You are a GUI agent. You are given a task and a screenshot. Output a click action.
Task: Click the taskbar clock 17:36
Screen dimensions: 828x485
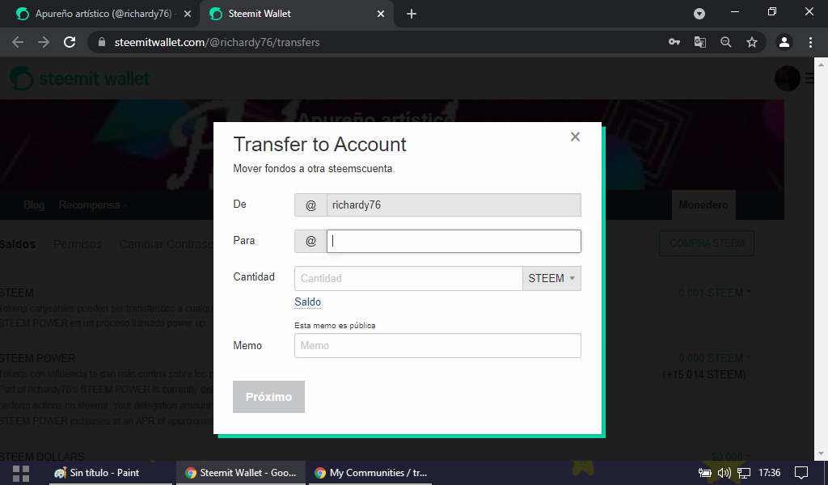pyautogui.click(x=770, y=473)
